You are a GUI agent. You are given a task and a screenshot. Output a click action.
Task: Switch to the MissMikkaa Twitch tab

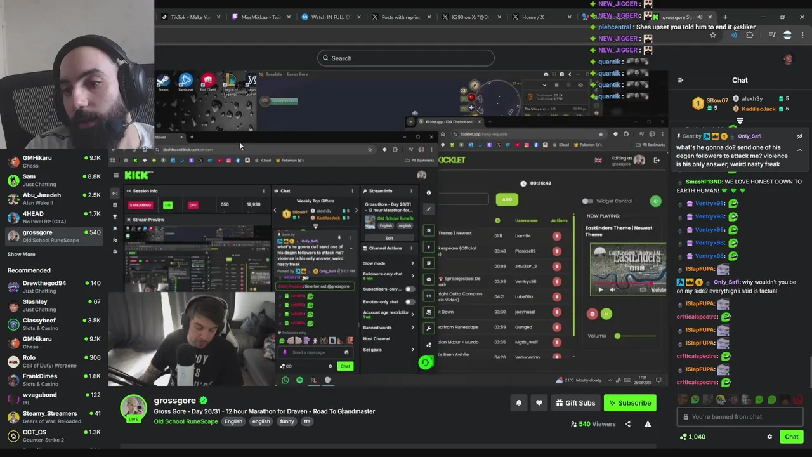(261, 17)
